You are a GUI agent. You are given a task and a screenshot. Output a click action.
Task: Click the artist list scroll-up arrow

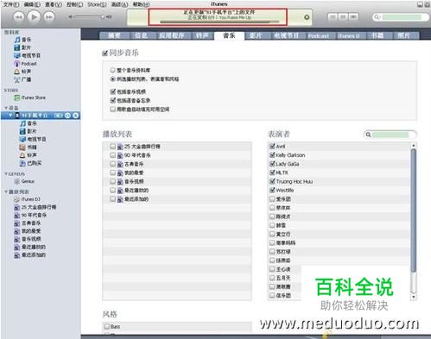414,146
